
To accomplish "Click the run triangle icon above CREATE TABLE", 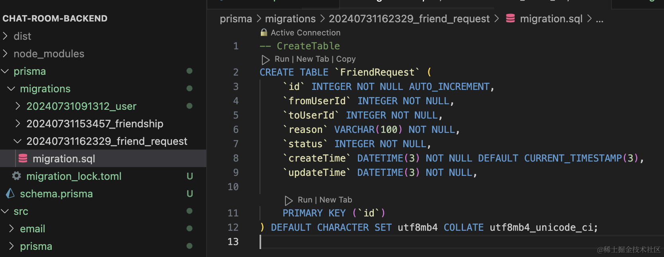I will click(x=266, y=60).
